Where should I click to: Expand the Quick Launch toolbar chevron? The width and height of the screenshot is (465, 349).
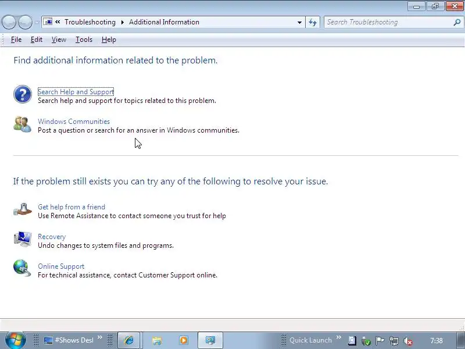339,337
